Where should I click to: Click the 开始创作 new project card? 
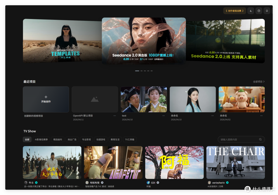pos(46,99)
